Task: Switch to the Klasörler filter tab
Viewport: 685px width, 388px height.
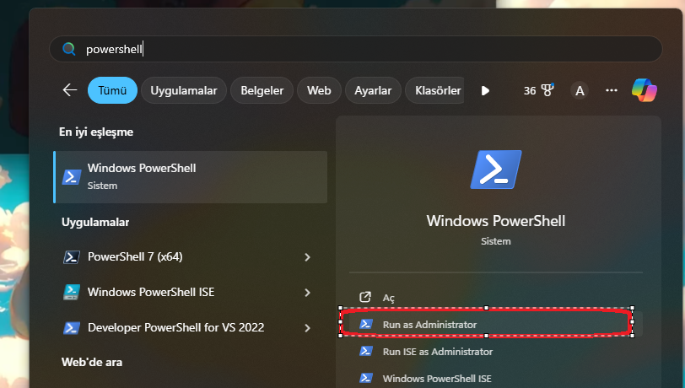Action: [435, 90]
